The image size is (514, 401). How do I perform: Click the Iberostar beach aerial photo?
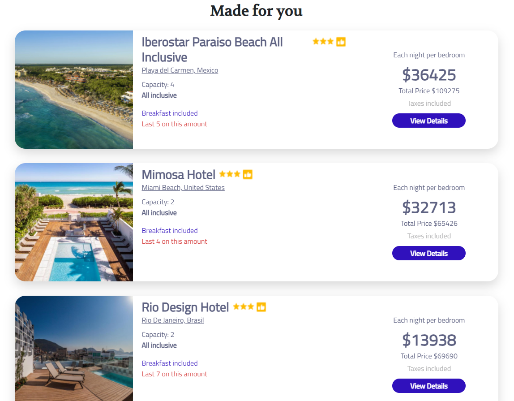(x=74, y=90)
